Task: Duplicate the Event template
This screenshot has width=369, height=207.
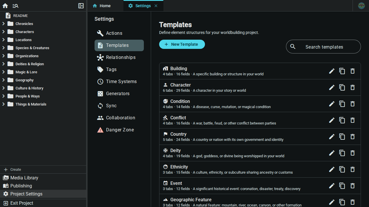Action: (342, 186)
